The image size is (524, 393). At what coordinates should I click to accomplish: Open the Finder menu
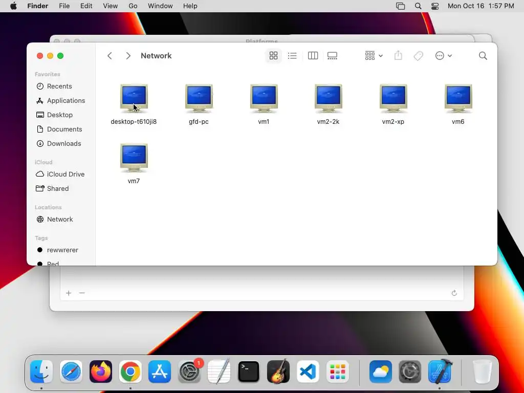click(x=38, y=6)
